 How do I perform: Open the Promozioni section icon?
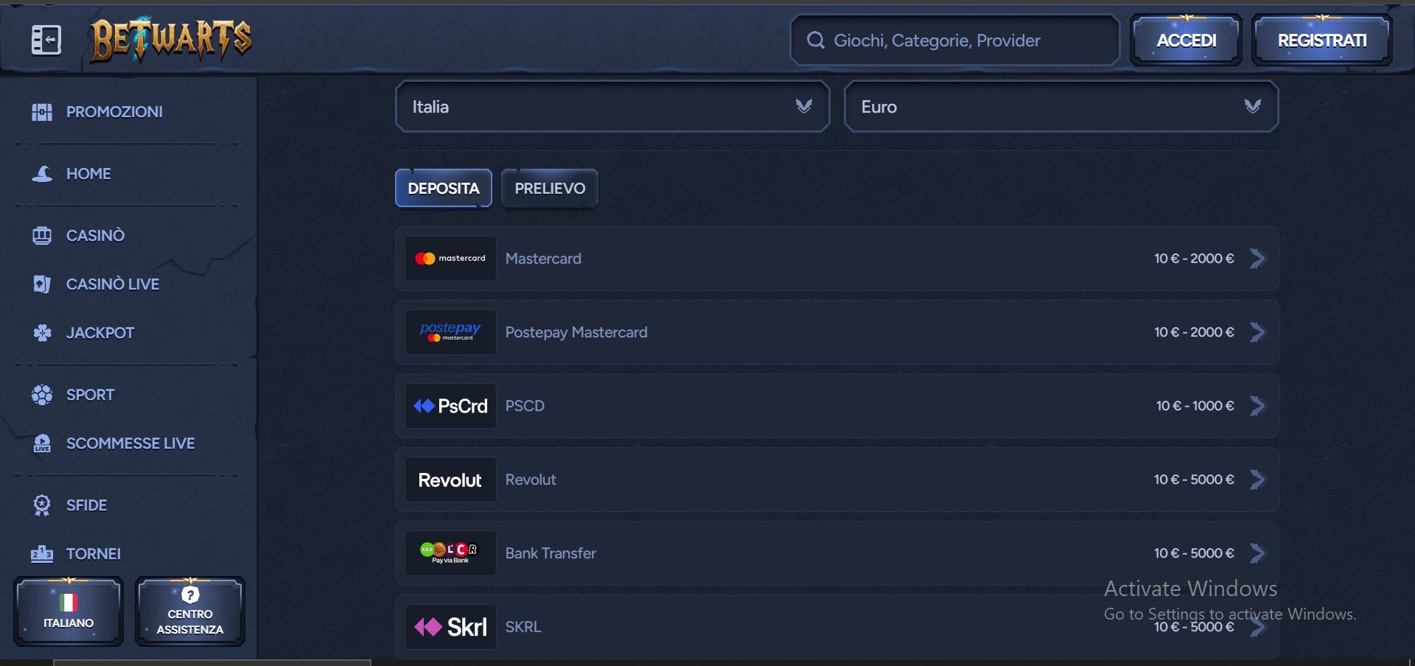[x=42, y=112]
